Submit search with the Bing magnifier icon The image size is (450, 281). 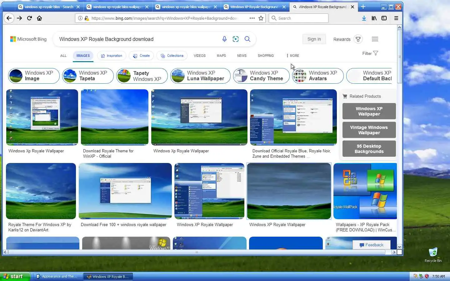(x=247, y=39)
